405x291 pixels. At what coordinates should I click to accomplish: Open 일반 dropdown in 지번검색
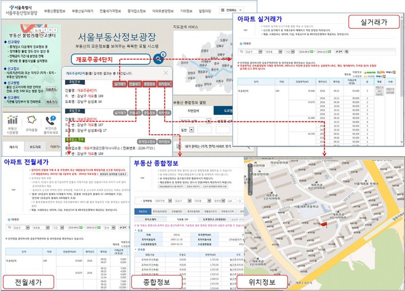coord(187,130)
